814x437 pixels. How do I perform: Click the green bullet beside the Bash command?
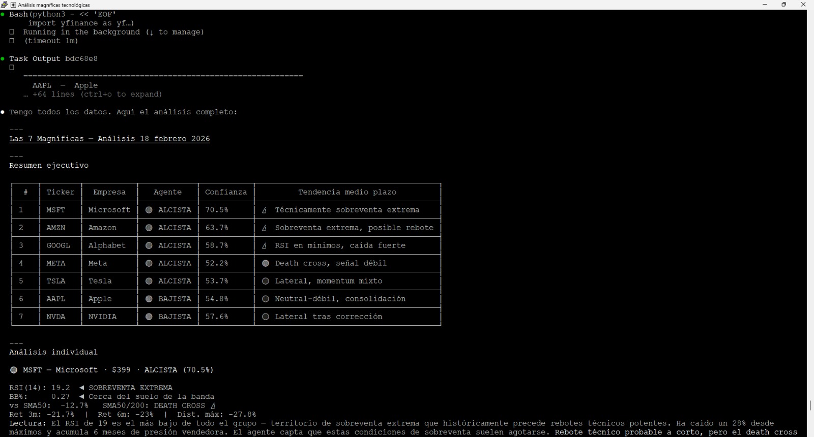tap(3, 14)
